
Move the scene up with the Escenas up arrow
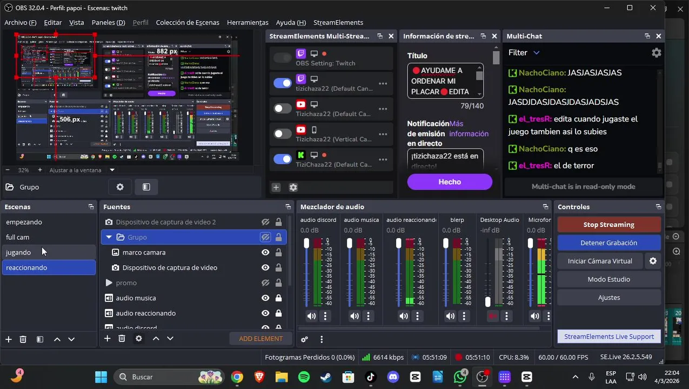click(57, 339)
